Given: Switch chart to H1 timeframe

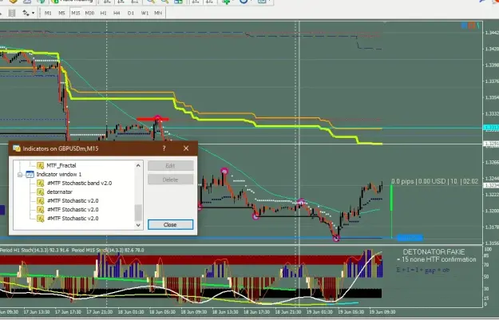Looking at the screenshot, I should 103,13.
